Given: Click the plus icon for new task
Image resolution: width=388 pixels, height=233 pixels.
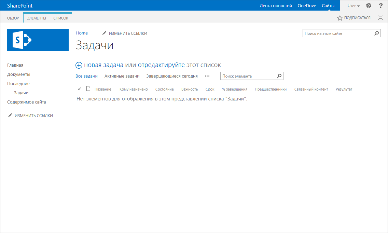Looking at the screenshot, I should click(x=79, y=65).
